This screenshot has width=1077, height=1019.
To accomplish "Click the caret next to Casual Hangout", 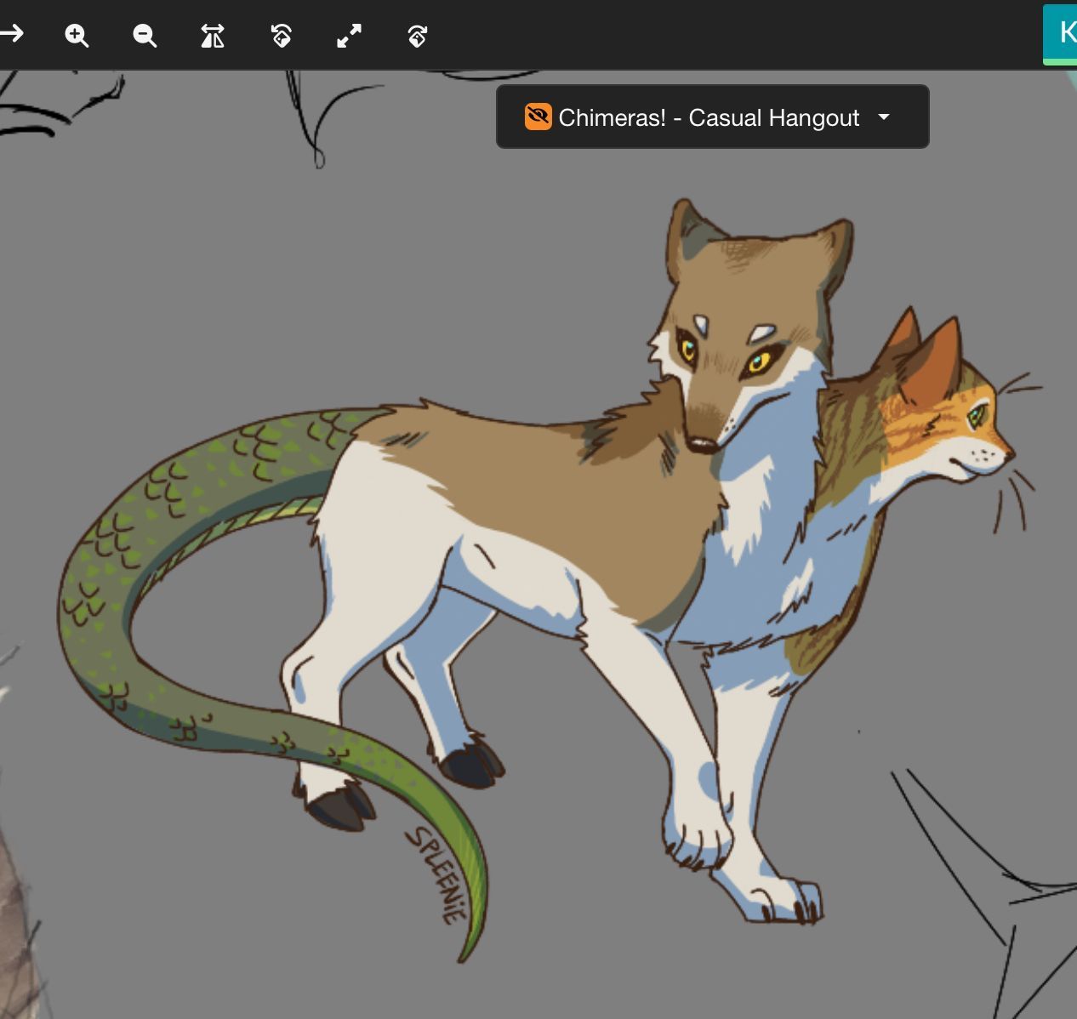I will point(884,117).
